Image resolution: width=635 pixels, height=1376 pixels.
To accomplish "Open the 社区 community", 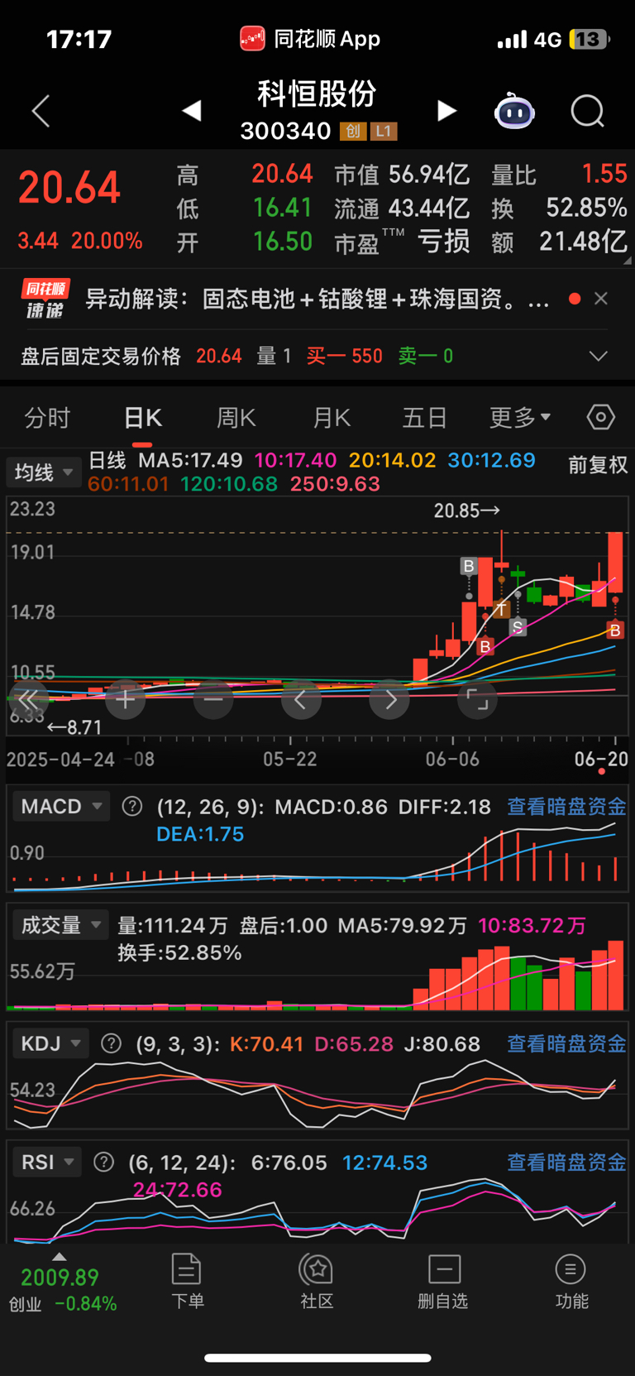I will click(317, 1282).
